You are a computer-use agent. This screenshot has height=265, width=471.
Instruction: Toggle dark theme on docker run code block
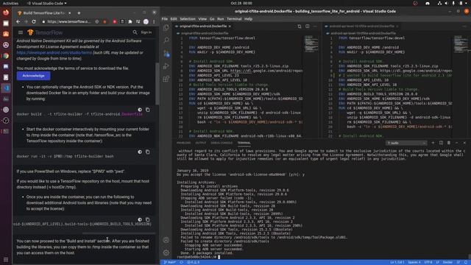(x=140, y=152)
